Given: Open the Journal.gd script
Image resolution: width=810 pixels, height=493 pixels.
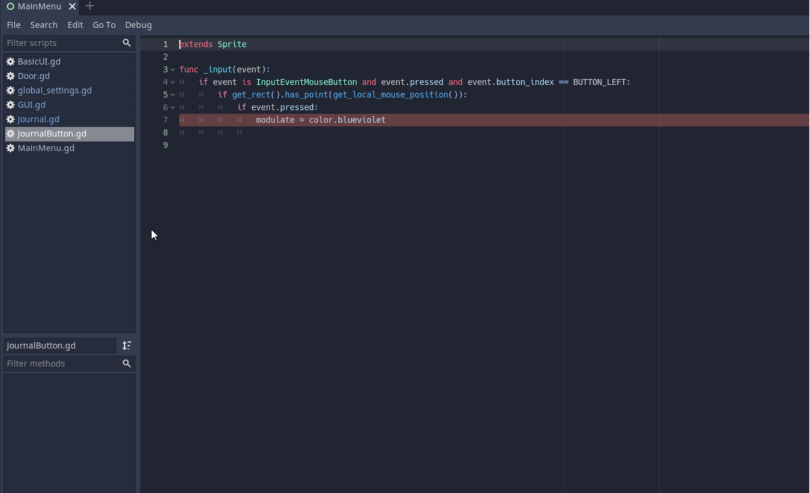Looking at the screenshot, I should click(38, 119).
